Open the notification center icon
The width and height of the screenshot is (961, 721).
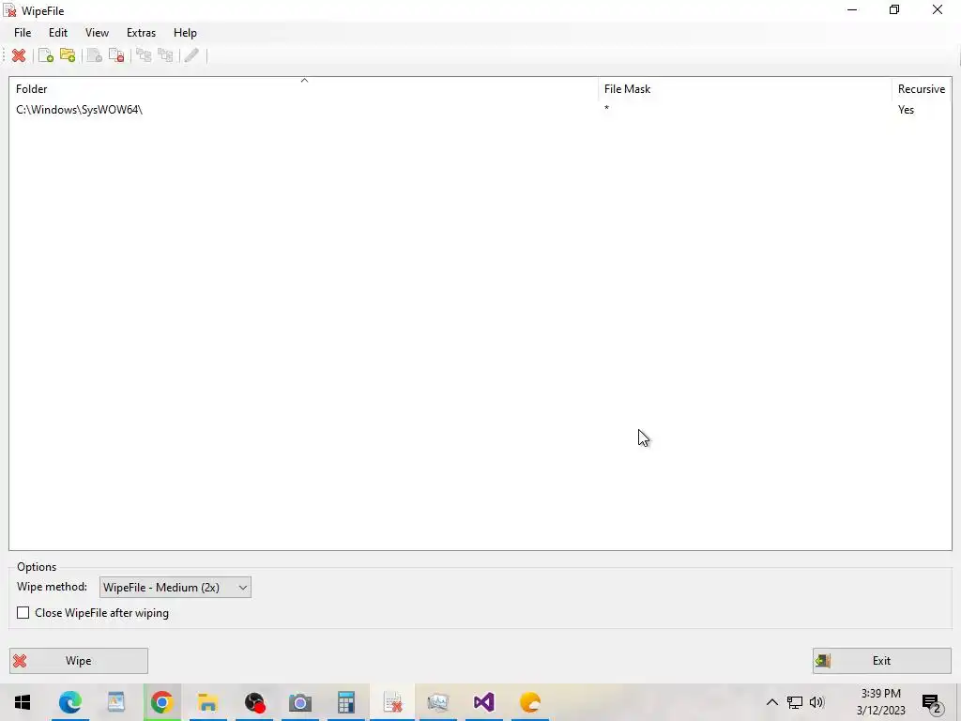pyautogui.click(x=933, y=703)
